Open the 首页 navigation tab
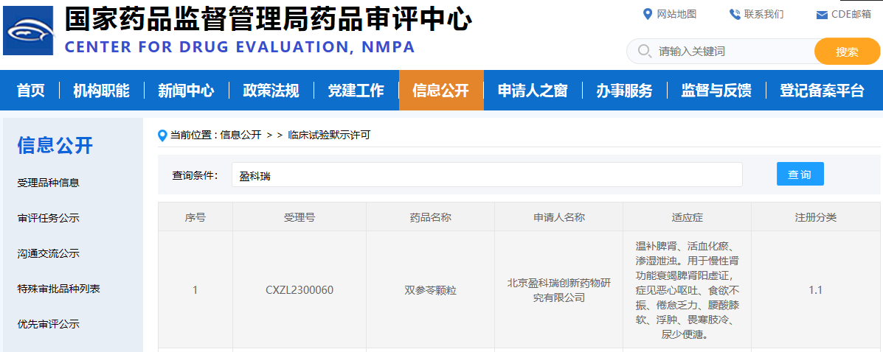The width and height of the screenshot is (883, 352). click(x=31, y=91)
